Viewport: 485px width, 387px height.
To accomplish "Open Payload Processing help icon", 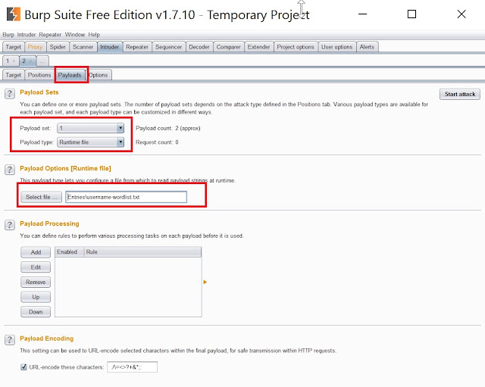I will [x=10, y=225].
